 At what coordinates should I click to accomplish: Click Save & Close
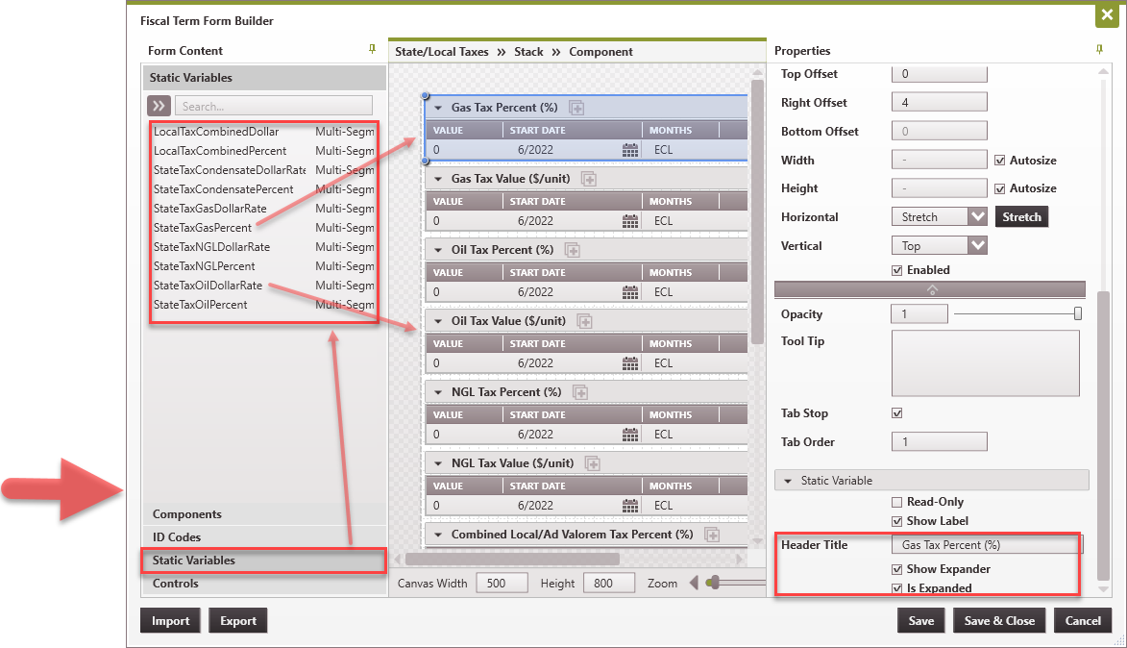[999, 620]
